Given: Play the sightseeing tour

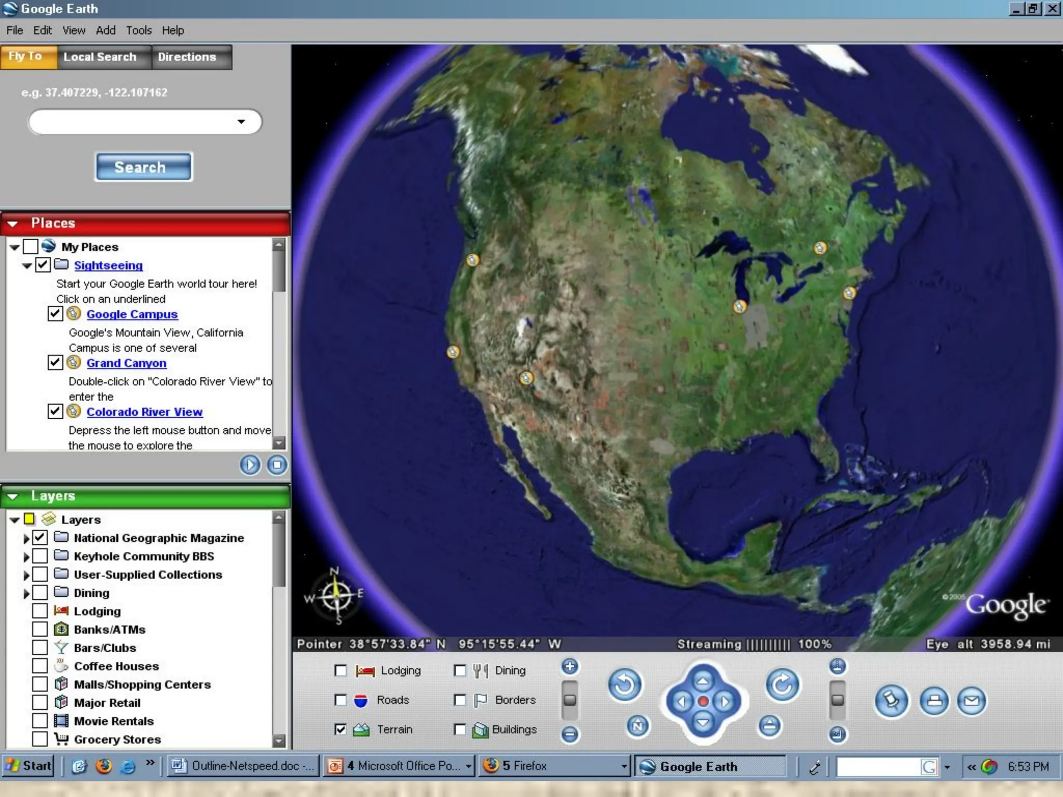Looking at the screenshot, I should [x=250, y=464].
